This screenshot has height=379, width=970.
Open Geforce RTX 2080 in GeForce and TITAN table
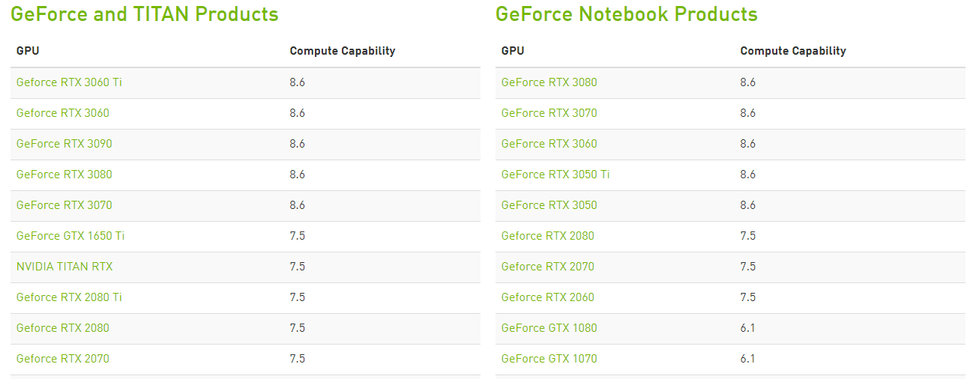pos(63,328)
